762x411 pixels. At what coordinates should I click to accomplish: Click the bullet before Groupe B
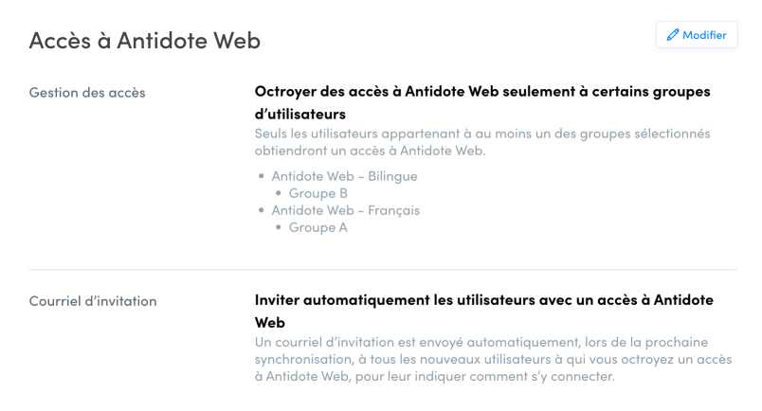pos(279,193)
